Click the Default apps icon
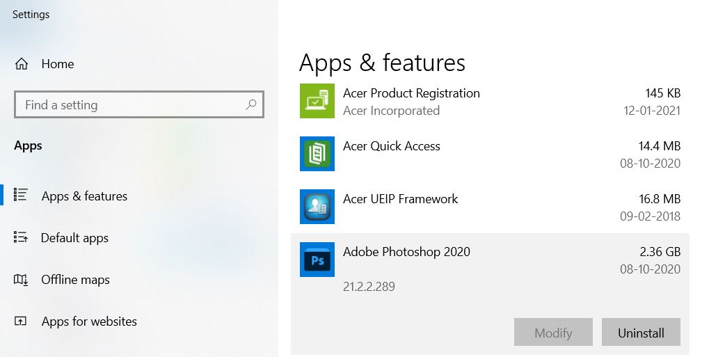 21,237
